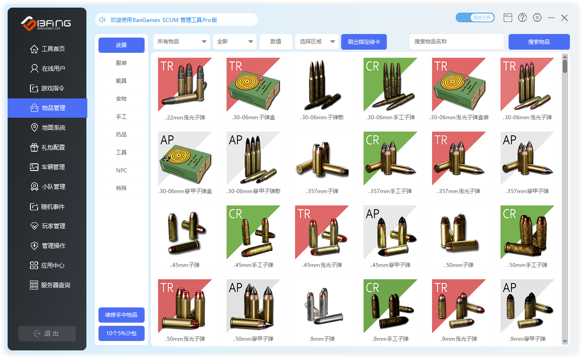Click the server query icon
Image resolution: width=582 pixels, height=358 pixels.
tap(34, 285)
